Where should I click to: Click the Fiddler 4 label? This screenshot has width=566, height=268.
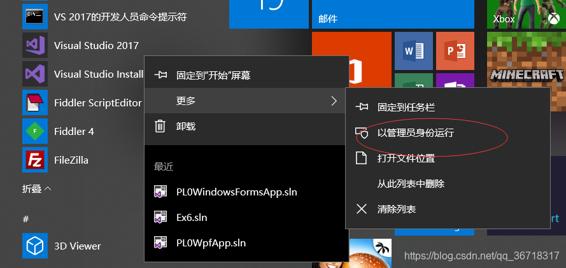click(x=74, y=131)
